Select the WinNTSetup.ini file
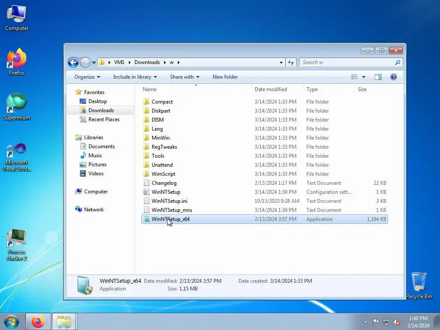440x330 pixels. [264, 201]
